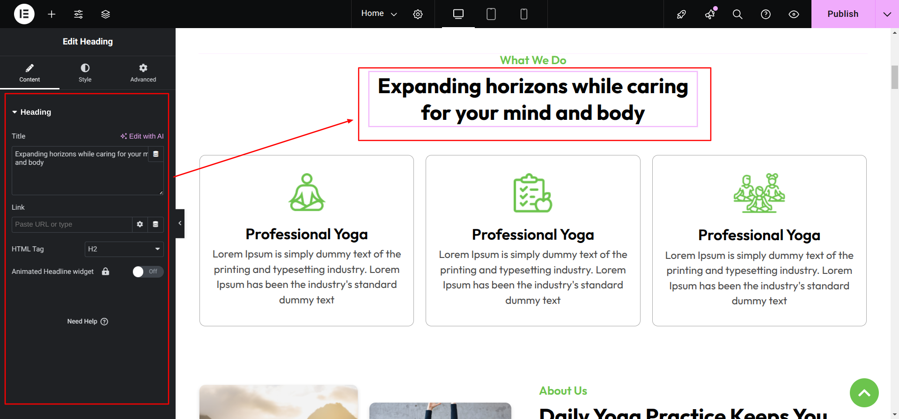Open the Finder search icon
This screenshot has width=899, height=419.
(x=737, y=14)
